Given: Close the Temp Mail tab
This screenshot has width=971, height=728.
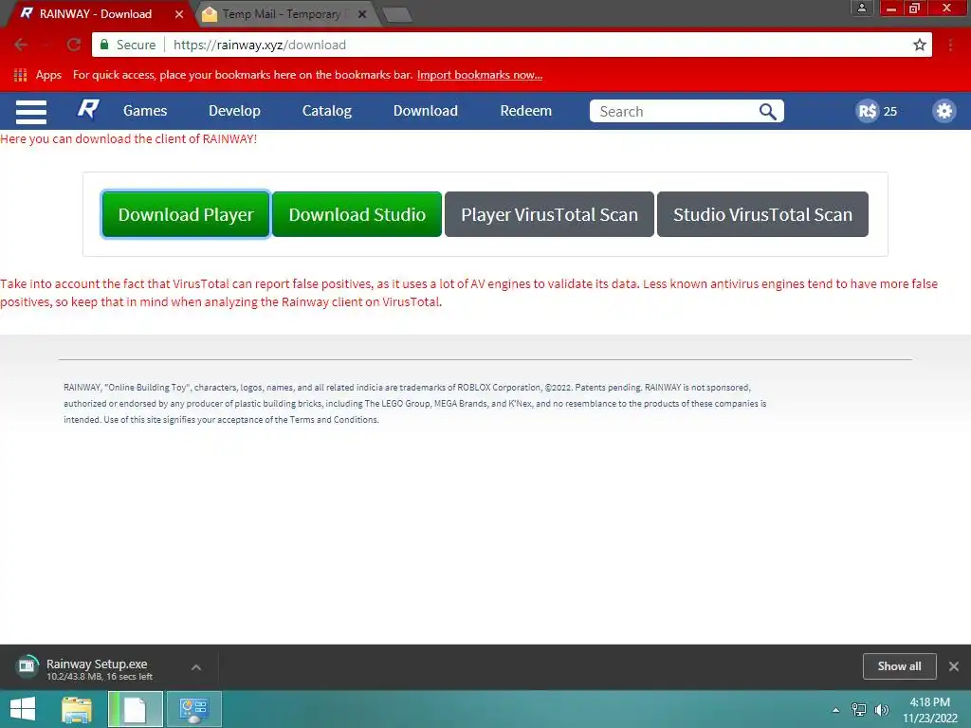Looking at the screenshot, I should point(362,14).
